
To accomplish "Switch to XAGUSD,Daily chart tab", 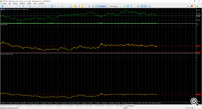I will click(29, 106).
